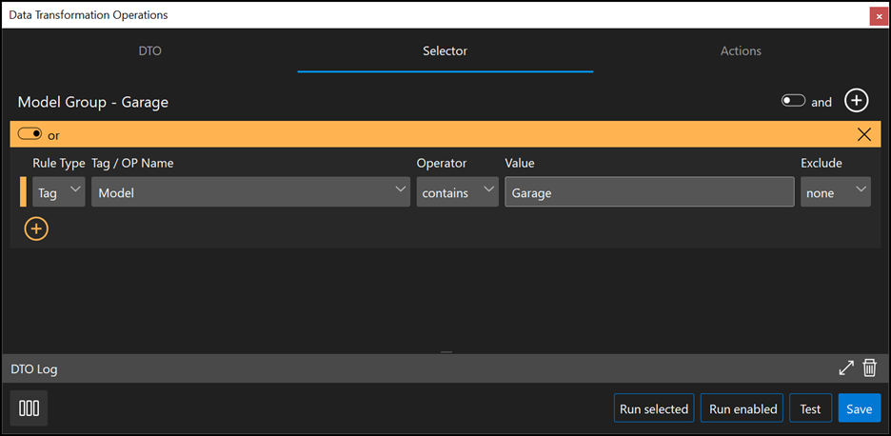Switch to the Actions tab
This screenshot has height=436, width=891.
click(x=741, y=50)
